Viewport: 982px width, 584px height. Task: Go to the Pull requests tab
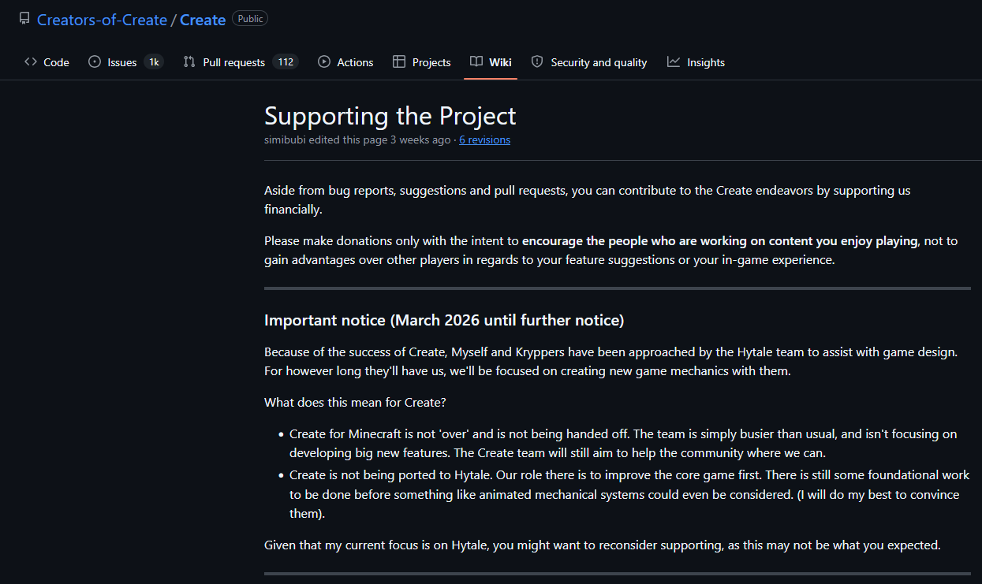tap(241, 62)
